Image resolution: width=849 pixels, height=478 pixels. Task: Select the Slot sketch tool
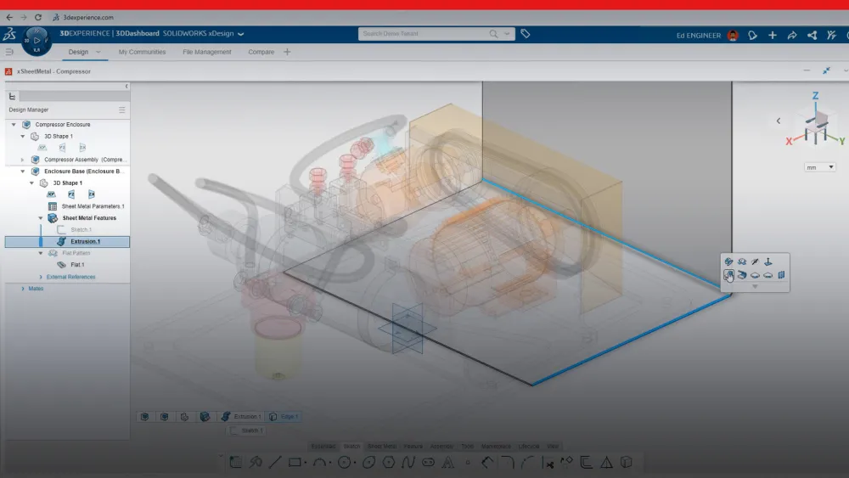click(428, 463)
